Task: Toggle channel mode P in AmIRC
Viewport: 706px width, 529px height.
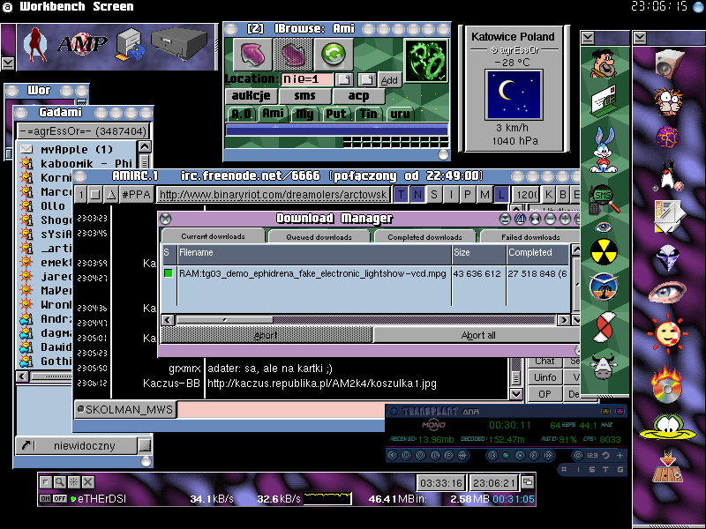Action: [468, 194]
